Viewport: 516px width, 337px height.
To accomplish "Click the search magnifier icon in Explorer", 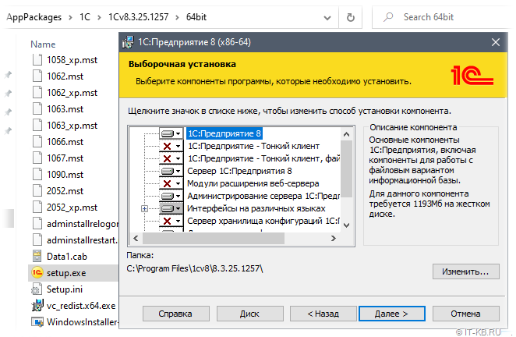I will coord(388,17).
